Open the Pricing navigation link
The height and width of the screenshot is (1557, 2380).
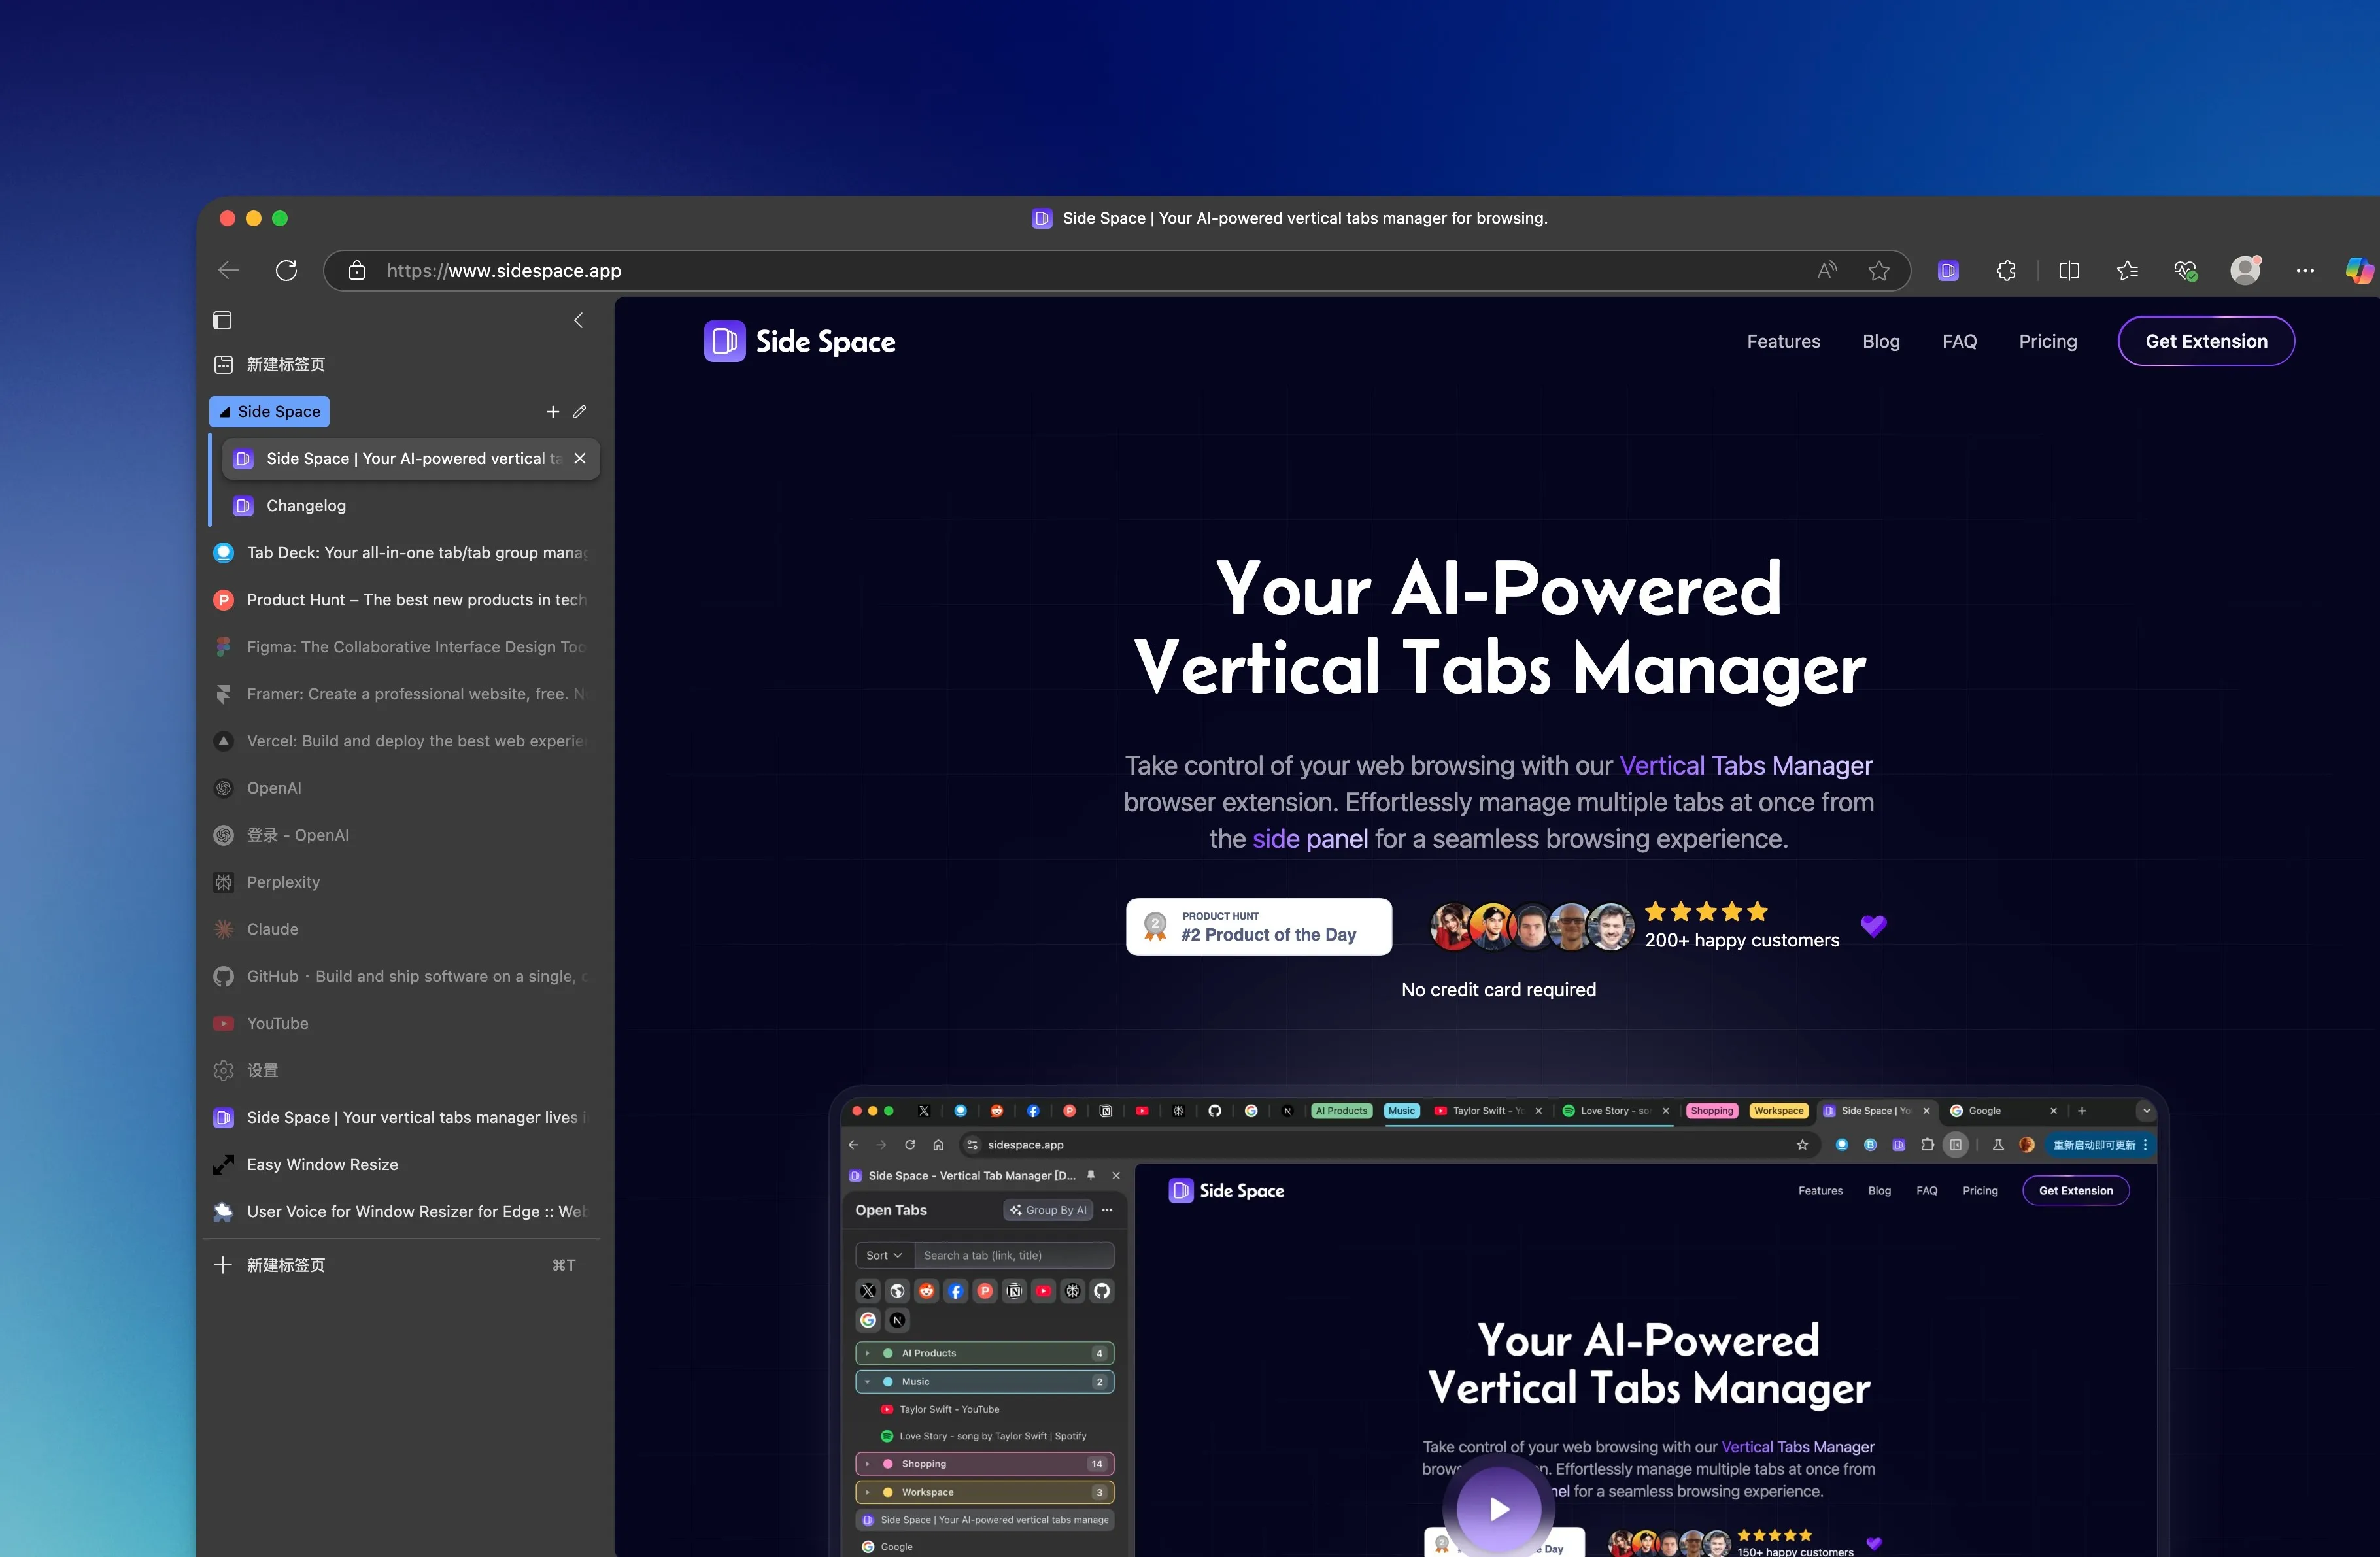click(x=2047, y=342)
